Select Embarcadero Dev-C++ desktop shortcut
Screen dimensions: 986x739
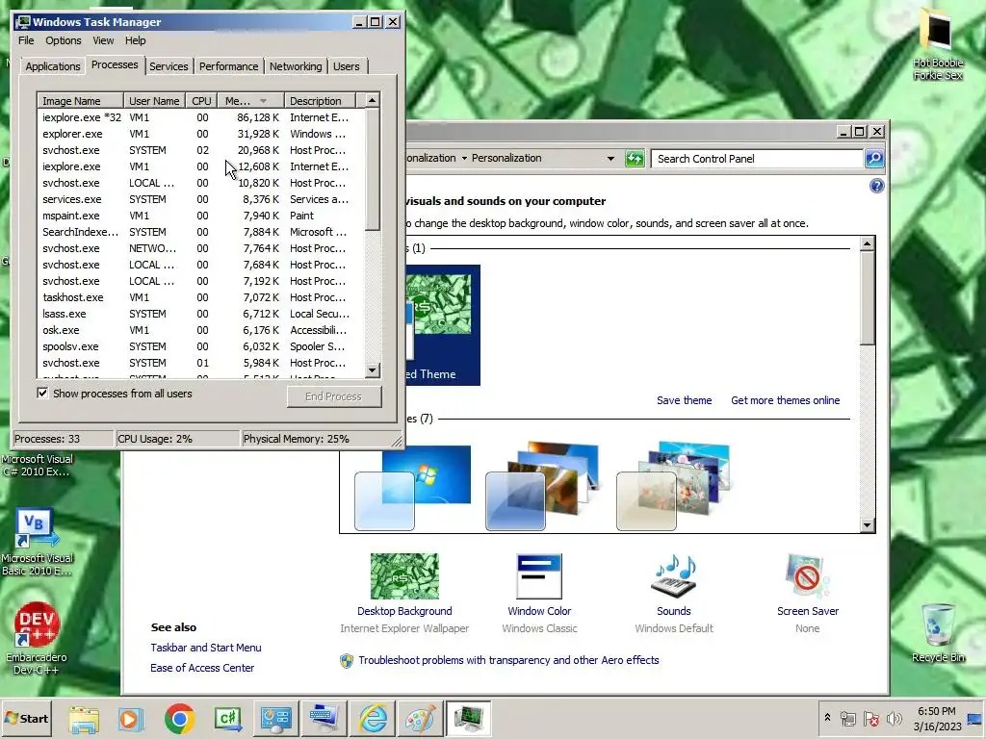coord(36,638)
